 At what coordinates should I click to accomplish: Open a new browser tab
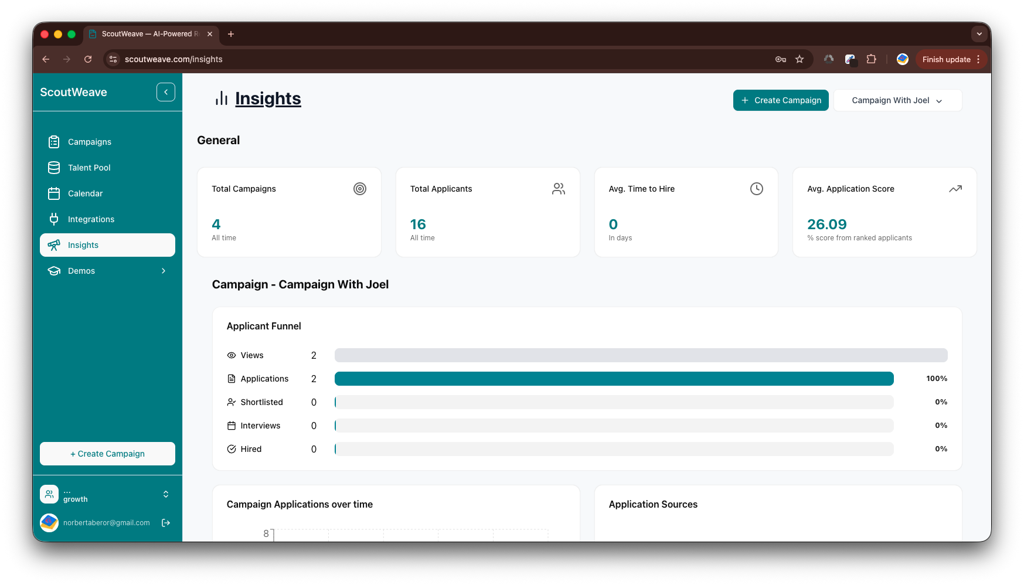[231, 34]
